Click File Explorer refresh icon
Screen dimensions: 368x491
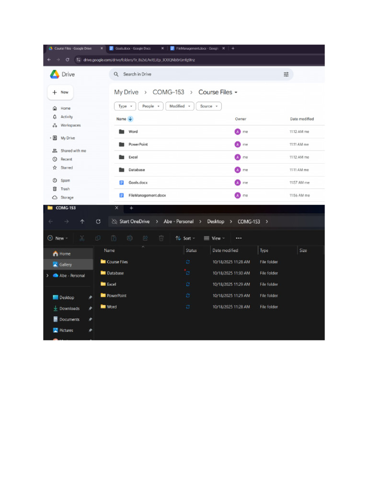[x=98, y=222]
